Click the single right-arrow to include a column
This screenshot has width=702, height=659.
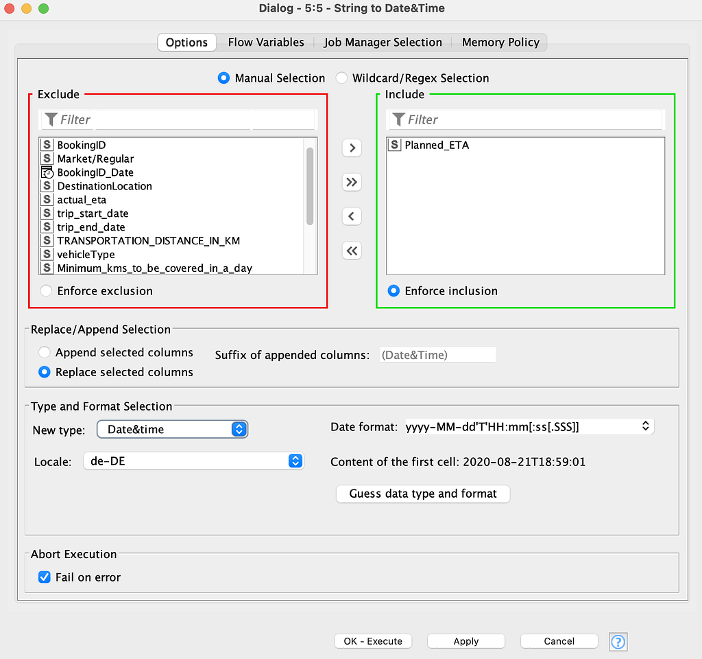coord(351,148)
